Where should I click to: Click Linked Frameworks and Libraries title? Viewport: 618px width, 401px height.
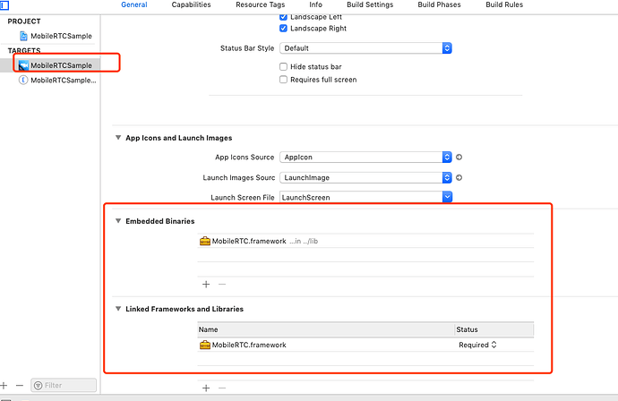[185, 309]
